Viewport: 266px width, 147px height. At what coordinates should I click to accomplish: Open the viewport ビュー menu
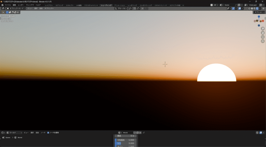(30, 9)
